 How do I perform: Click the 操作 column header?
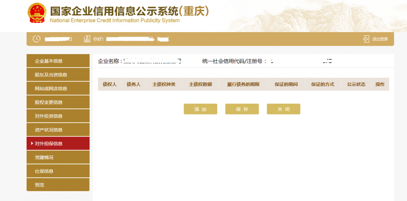[380, 84]
